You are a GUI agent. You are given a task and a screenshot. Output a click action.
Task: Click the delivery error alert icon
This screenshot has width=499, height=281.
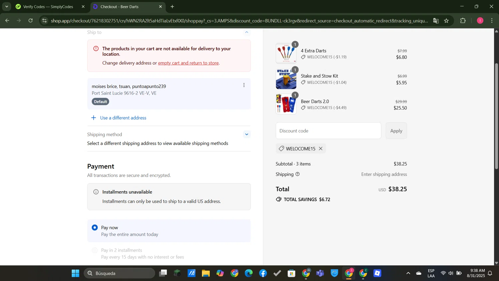[96, 49]
